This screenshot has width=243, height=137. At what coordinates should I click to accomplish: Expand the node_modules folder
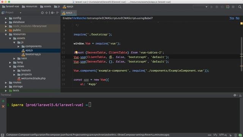tap(6, 26)
